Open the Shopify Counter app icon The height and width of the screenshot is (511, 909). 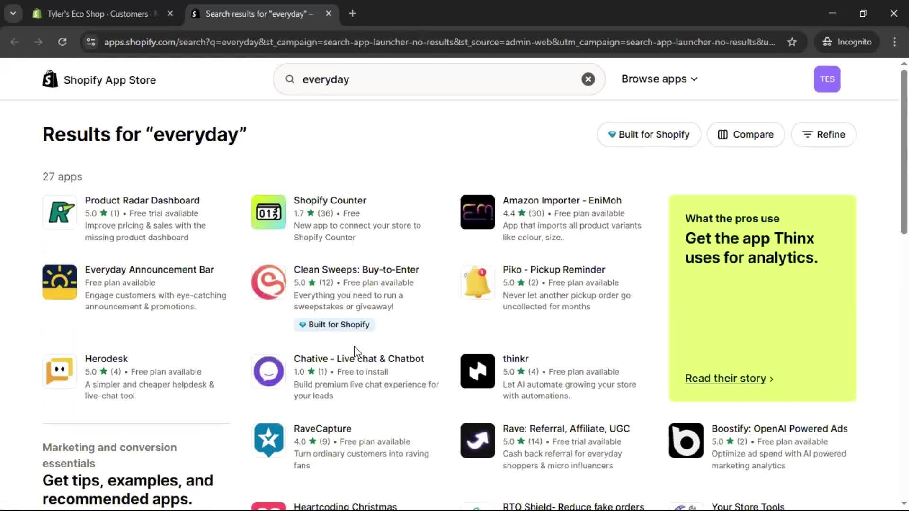click(x=268, y=212)
